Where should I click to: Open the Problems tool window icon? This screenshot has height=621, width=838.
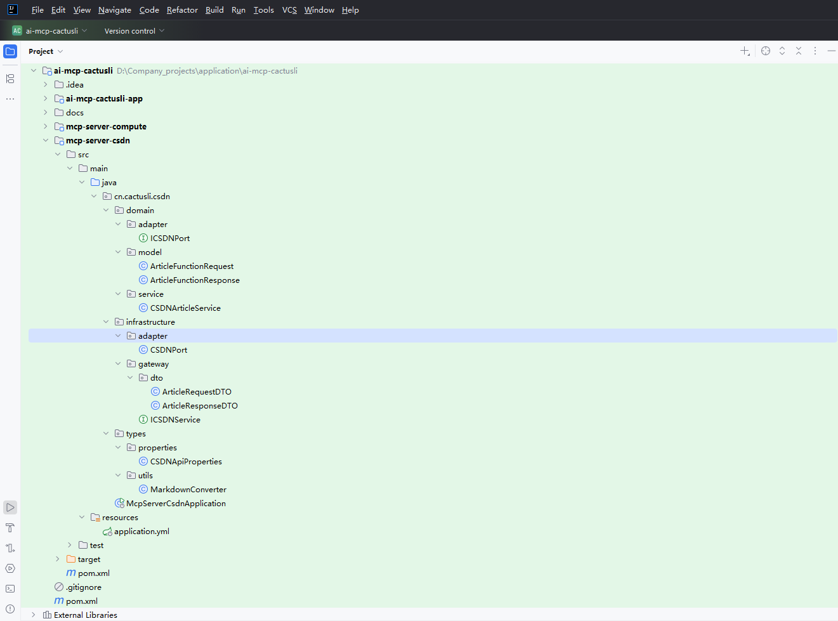click(10, 609)
